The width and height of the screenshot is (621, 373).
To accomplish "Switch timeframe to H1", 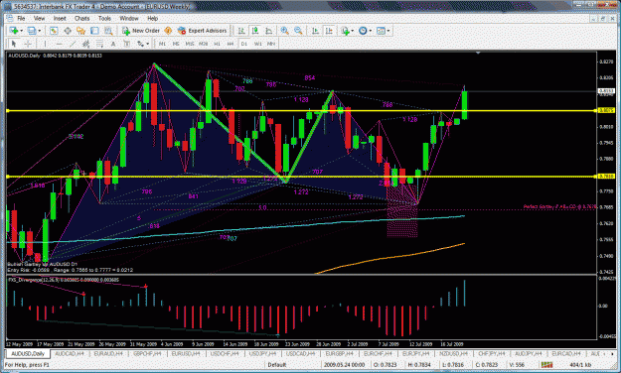I will pos(217,44).
